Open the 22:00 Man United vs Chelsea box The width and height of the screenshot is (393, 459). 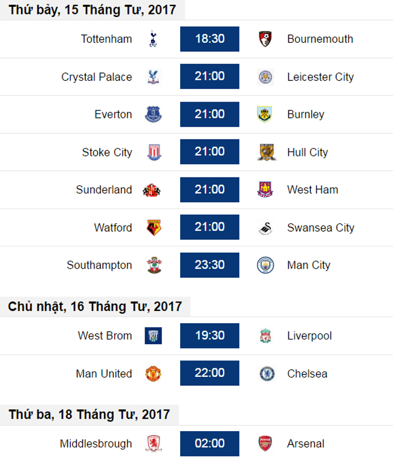tap(210, 373)
